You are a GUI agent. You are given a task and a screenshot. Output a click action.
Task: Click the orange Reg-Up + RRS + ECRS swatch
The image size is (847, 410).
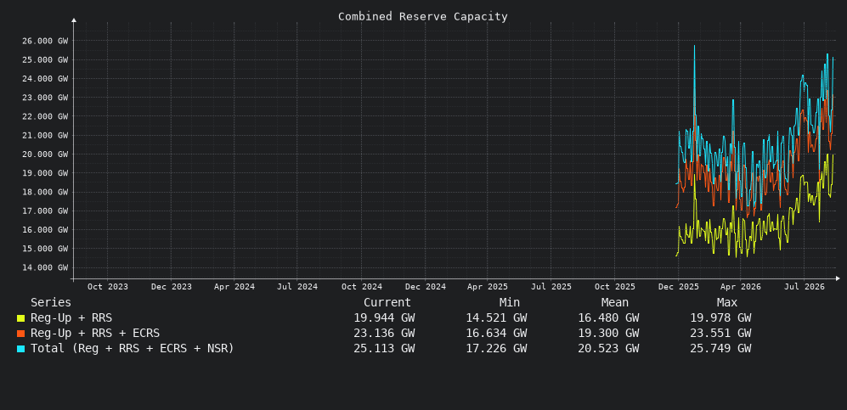[x=20, y=334]
